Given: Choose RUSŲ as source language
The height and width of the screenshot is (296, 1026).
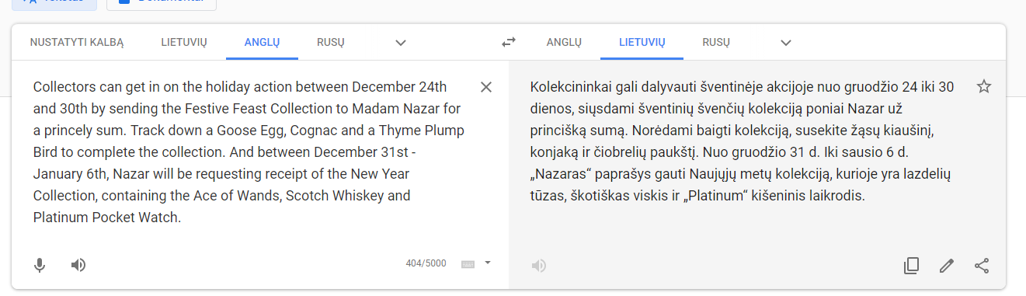Looking at the screenshot, I should 330,42.
